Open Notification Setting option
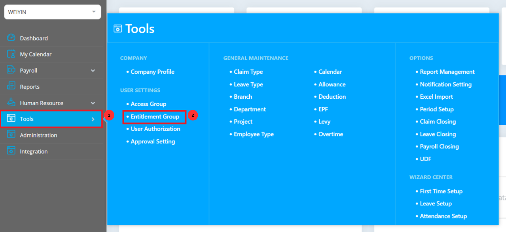The width and height of the screenshot is (506, 232). [x=446, y=84]
